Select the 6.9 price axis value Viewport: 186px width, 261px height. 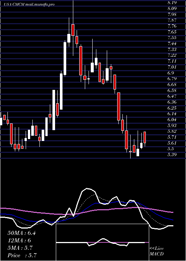click(171, 73)
